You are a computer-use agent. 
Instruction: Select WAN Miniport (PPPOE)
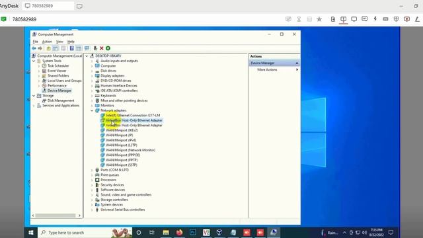123,155
